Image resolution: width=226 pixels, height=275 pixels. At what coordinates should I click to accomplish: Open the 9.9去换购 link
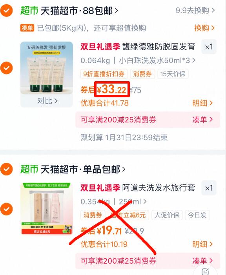(195, 11)
